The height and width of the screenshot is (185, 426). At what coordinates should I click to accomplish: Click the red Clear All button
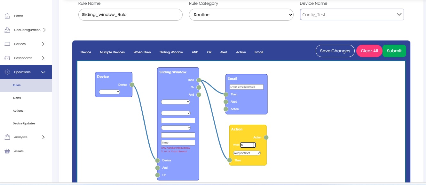pyautogui.click(x=369, y=51)
